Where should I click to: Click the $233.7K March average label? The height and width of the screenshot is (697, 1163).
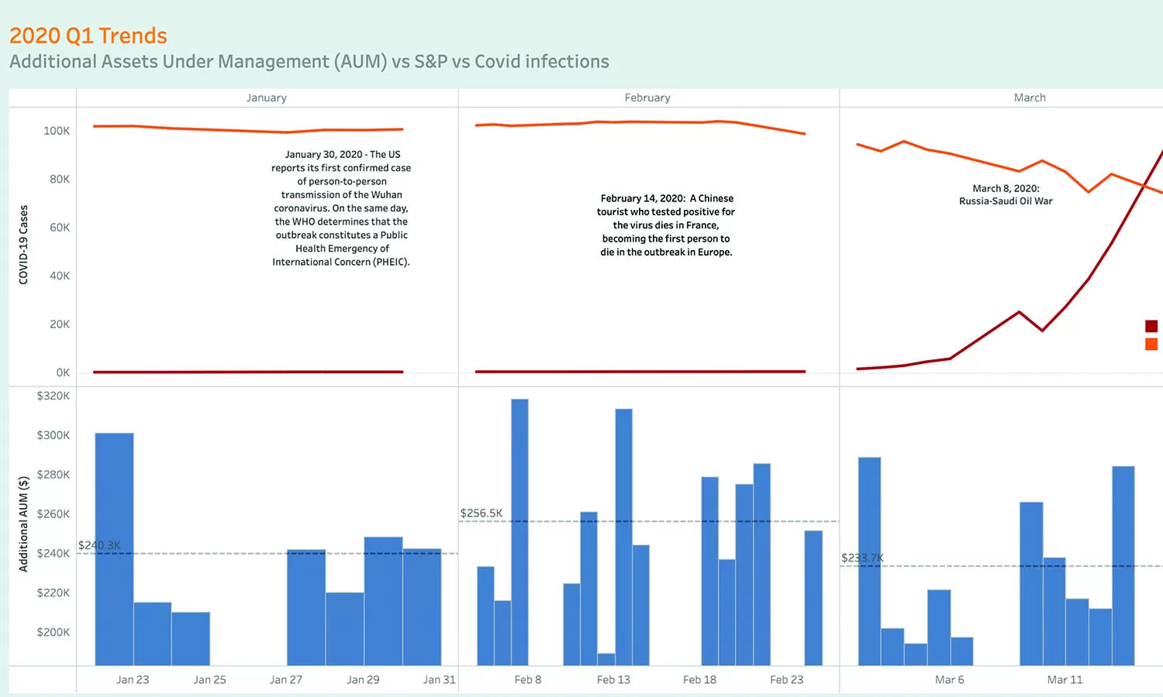click(x=862, y=558)
